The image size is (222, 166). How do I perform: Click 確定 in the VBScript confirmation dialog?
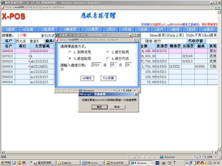tap(99, 107)
